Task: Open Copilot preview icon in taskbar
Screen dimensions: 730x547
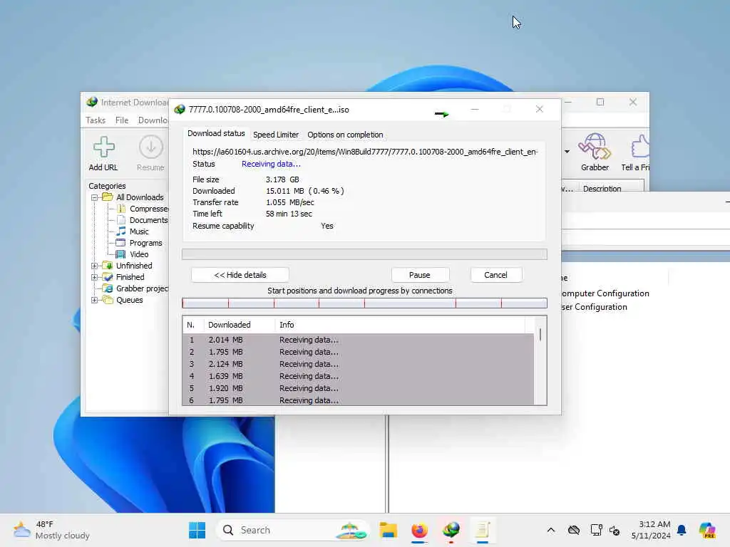Action: point(707,530)
